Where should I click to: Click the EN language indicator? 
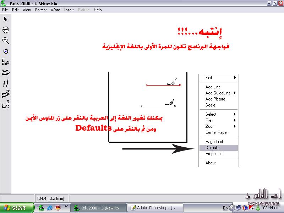point(225,208)
